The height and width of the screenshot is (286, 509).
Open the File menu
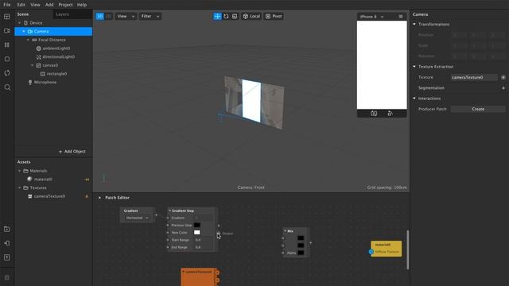pos(7,5)
